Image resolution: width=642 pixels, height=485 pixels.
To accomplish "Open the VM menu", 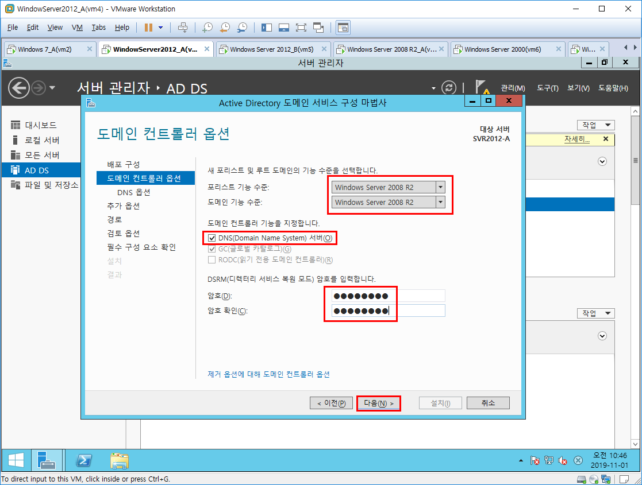I will tap(77, 28).
